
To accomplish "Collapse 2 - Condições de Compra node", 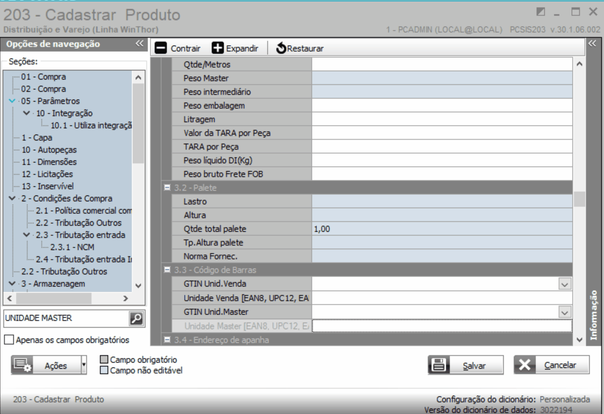I will point(12,198).
